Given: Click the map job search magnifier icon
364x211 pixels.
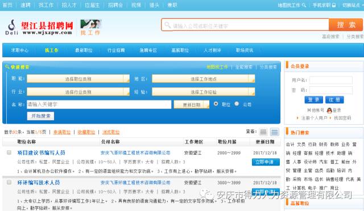Looking at the screenshot, I should [304, 5].
